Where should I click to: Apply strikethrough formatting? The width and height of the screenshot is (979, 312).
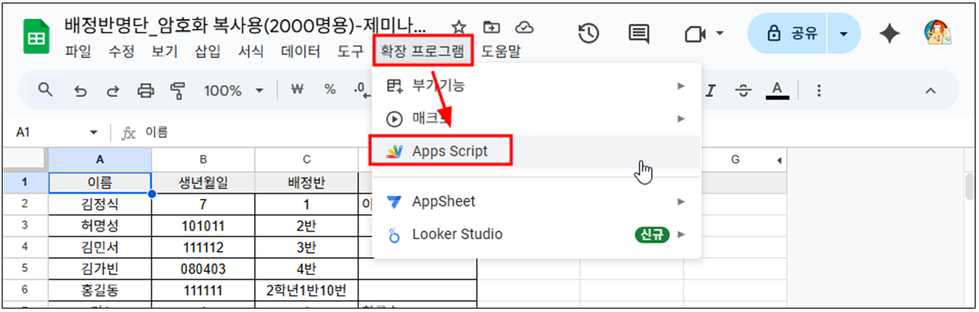pyautogui.click(x=743, y=91)
